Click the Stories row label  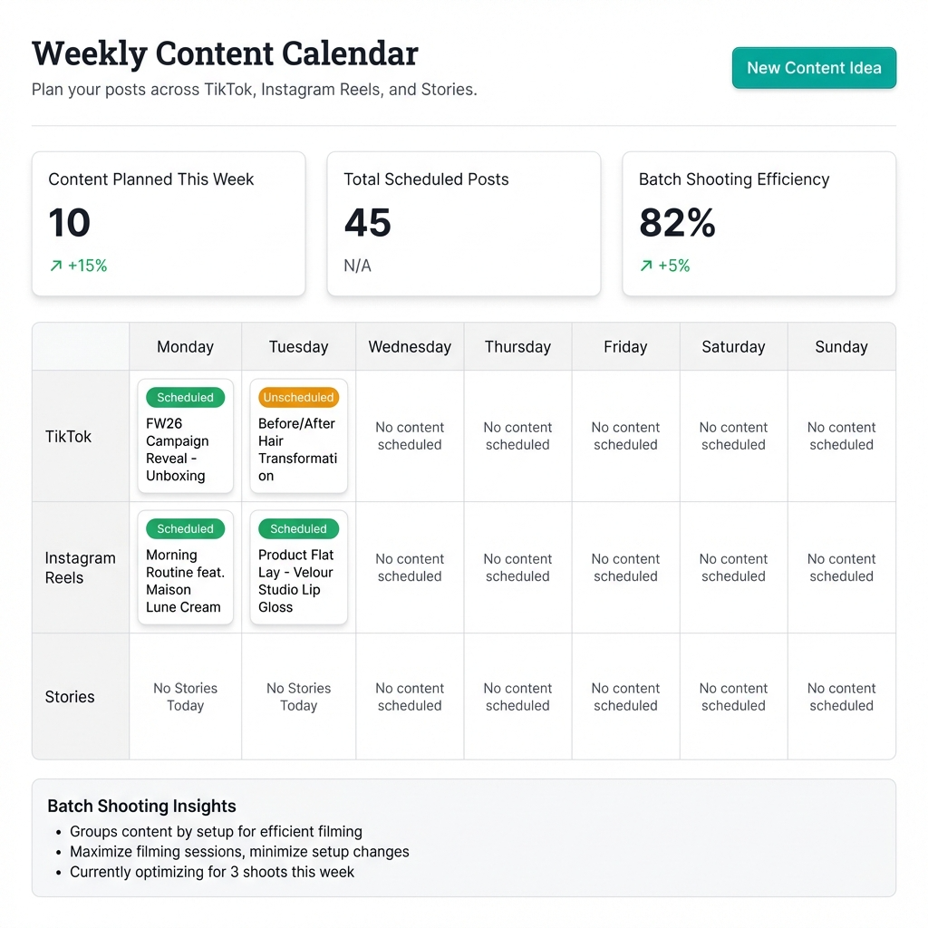pos(69,696)
